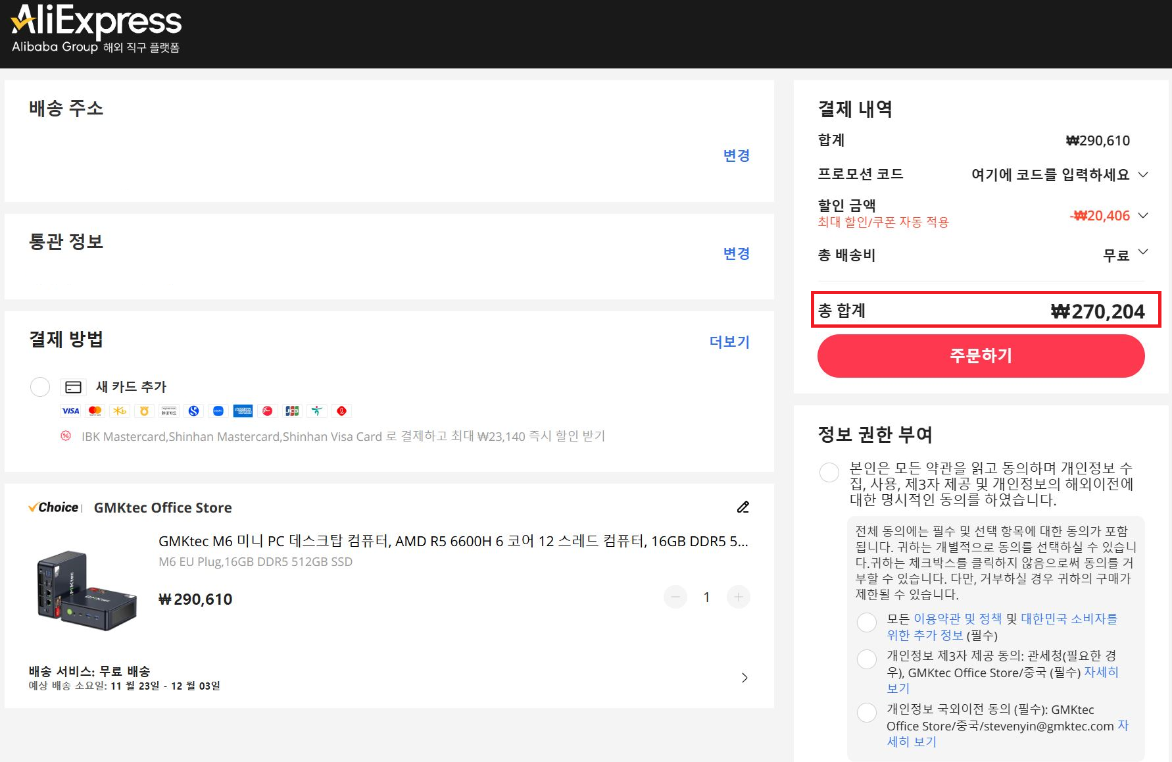The width and height of the screenshot is (1172, 762).
Task: Expand the 할인 금액 discount details chevron
Action: (1143, 215)
